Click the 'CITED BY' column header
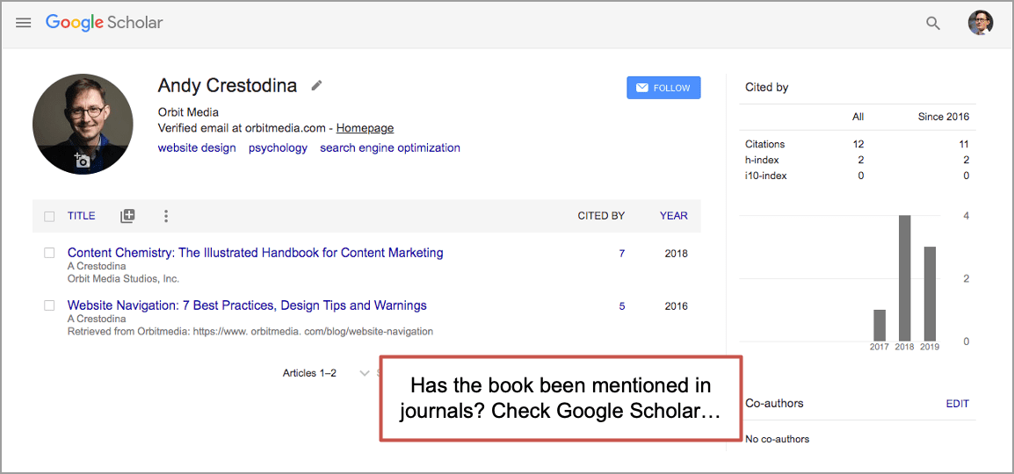1014x474 pixels. 601,216
